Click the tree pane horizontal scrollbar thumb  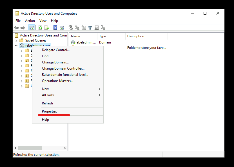[30, 148]
